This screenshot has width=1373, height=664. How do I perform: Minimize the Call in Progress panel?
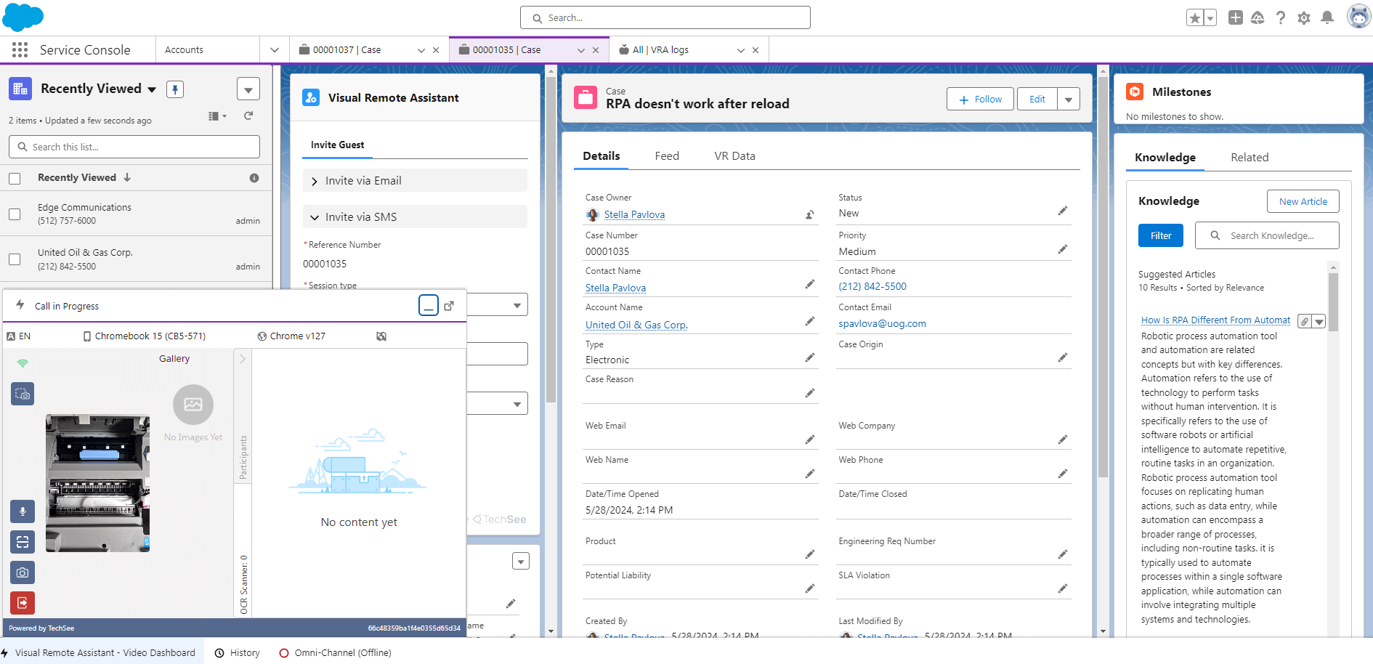click(x=429, y=305)
